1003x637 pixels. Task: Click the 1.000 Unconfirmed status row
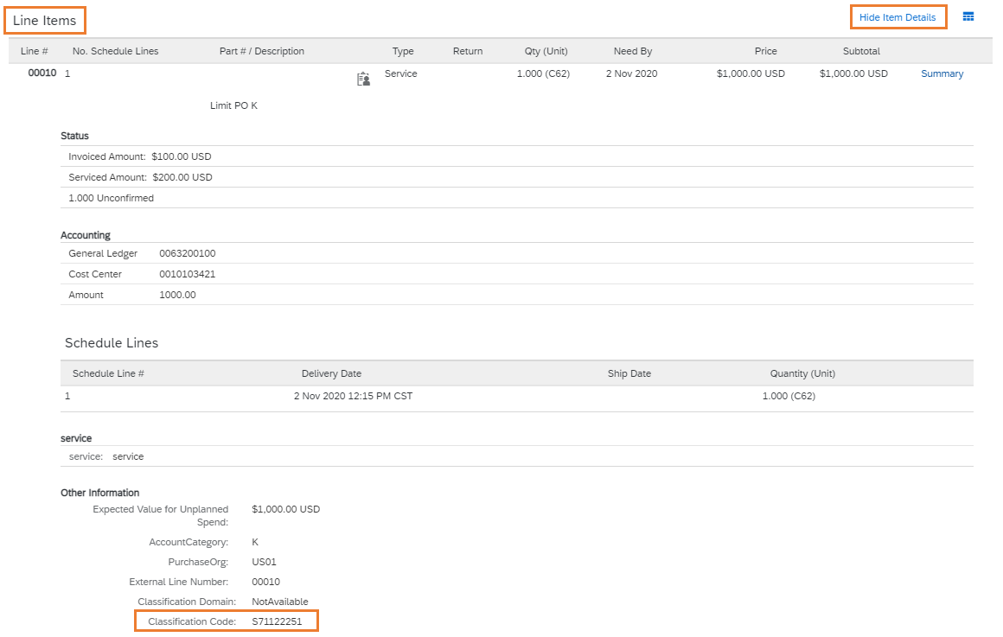click(x=517, y=198)
